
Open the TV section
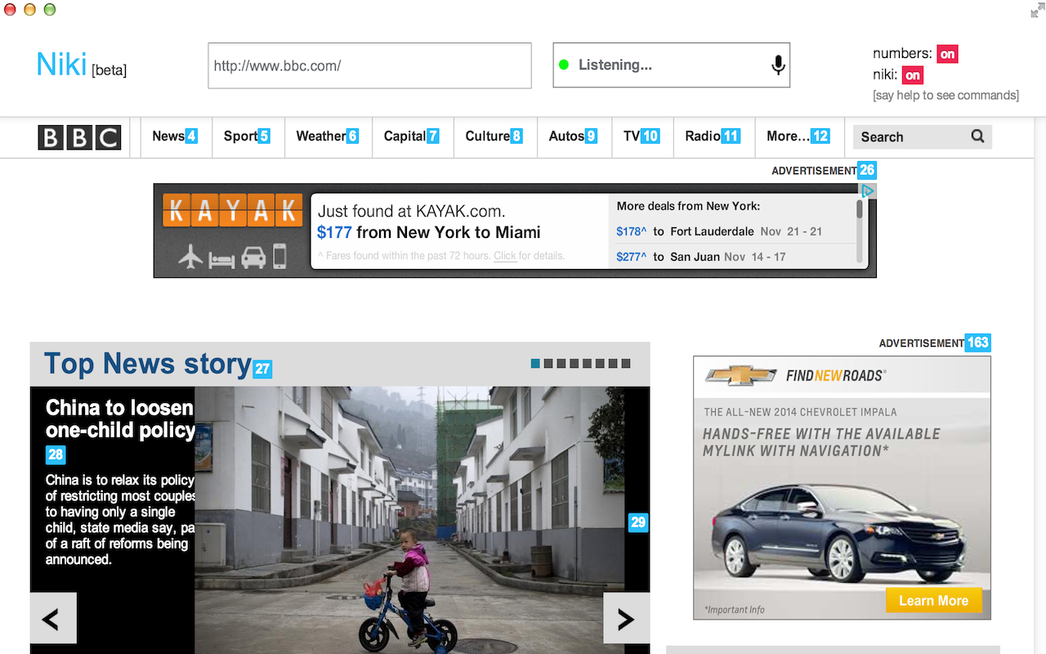[x=631, y=136]
